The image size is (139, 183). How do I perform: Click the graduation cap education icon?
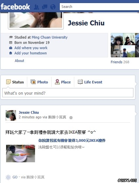11,37
